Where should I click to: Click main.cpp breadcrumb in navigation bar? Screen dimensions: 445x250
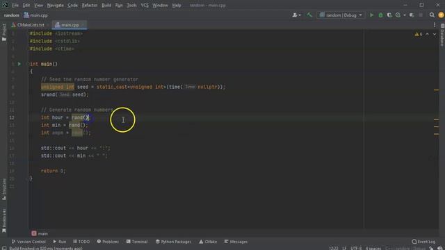[35, 15]
